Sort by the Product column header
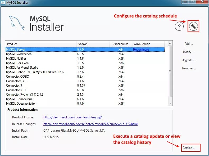Viewport: 209px width, 156px height. point(41,44)
